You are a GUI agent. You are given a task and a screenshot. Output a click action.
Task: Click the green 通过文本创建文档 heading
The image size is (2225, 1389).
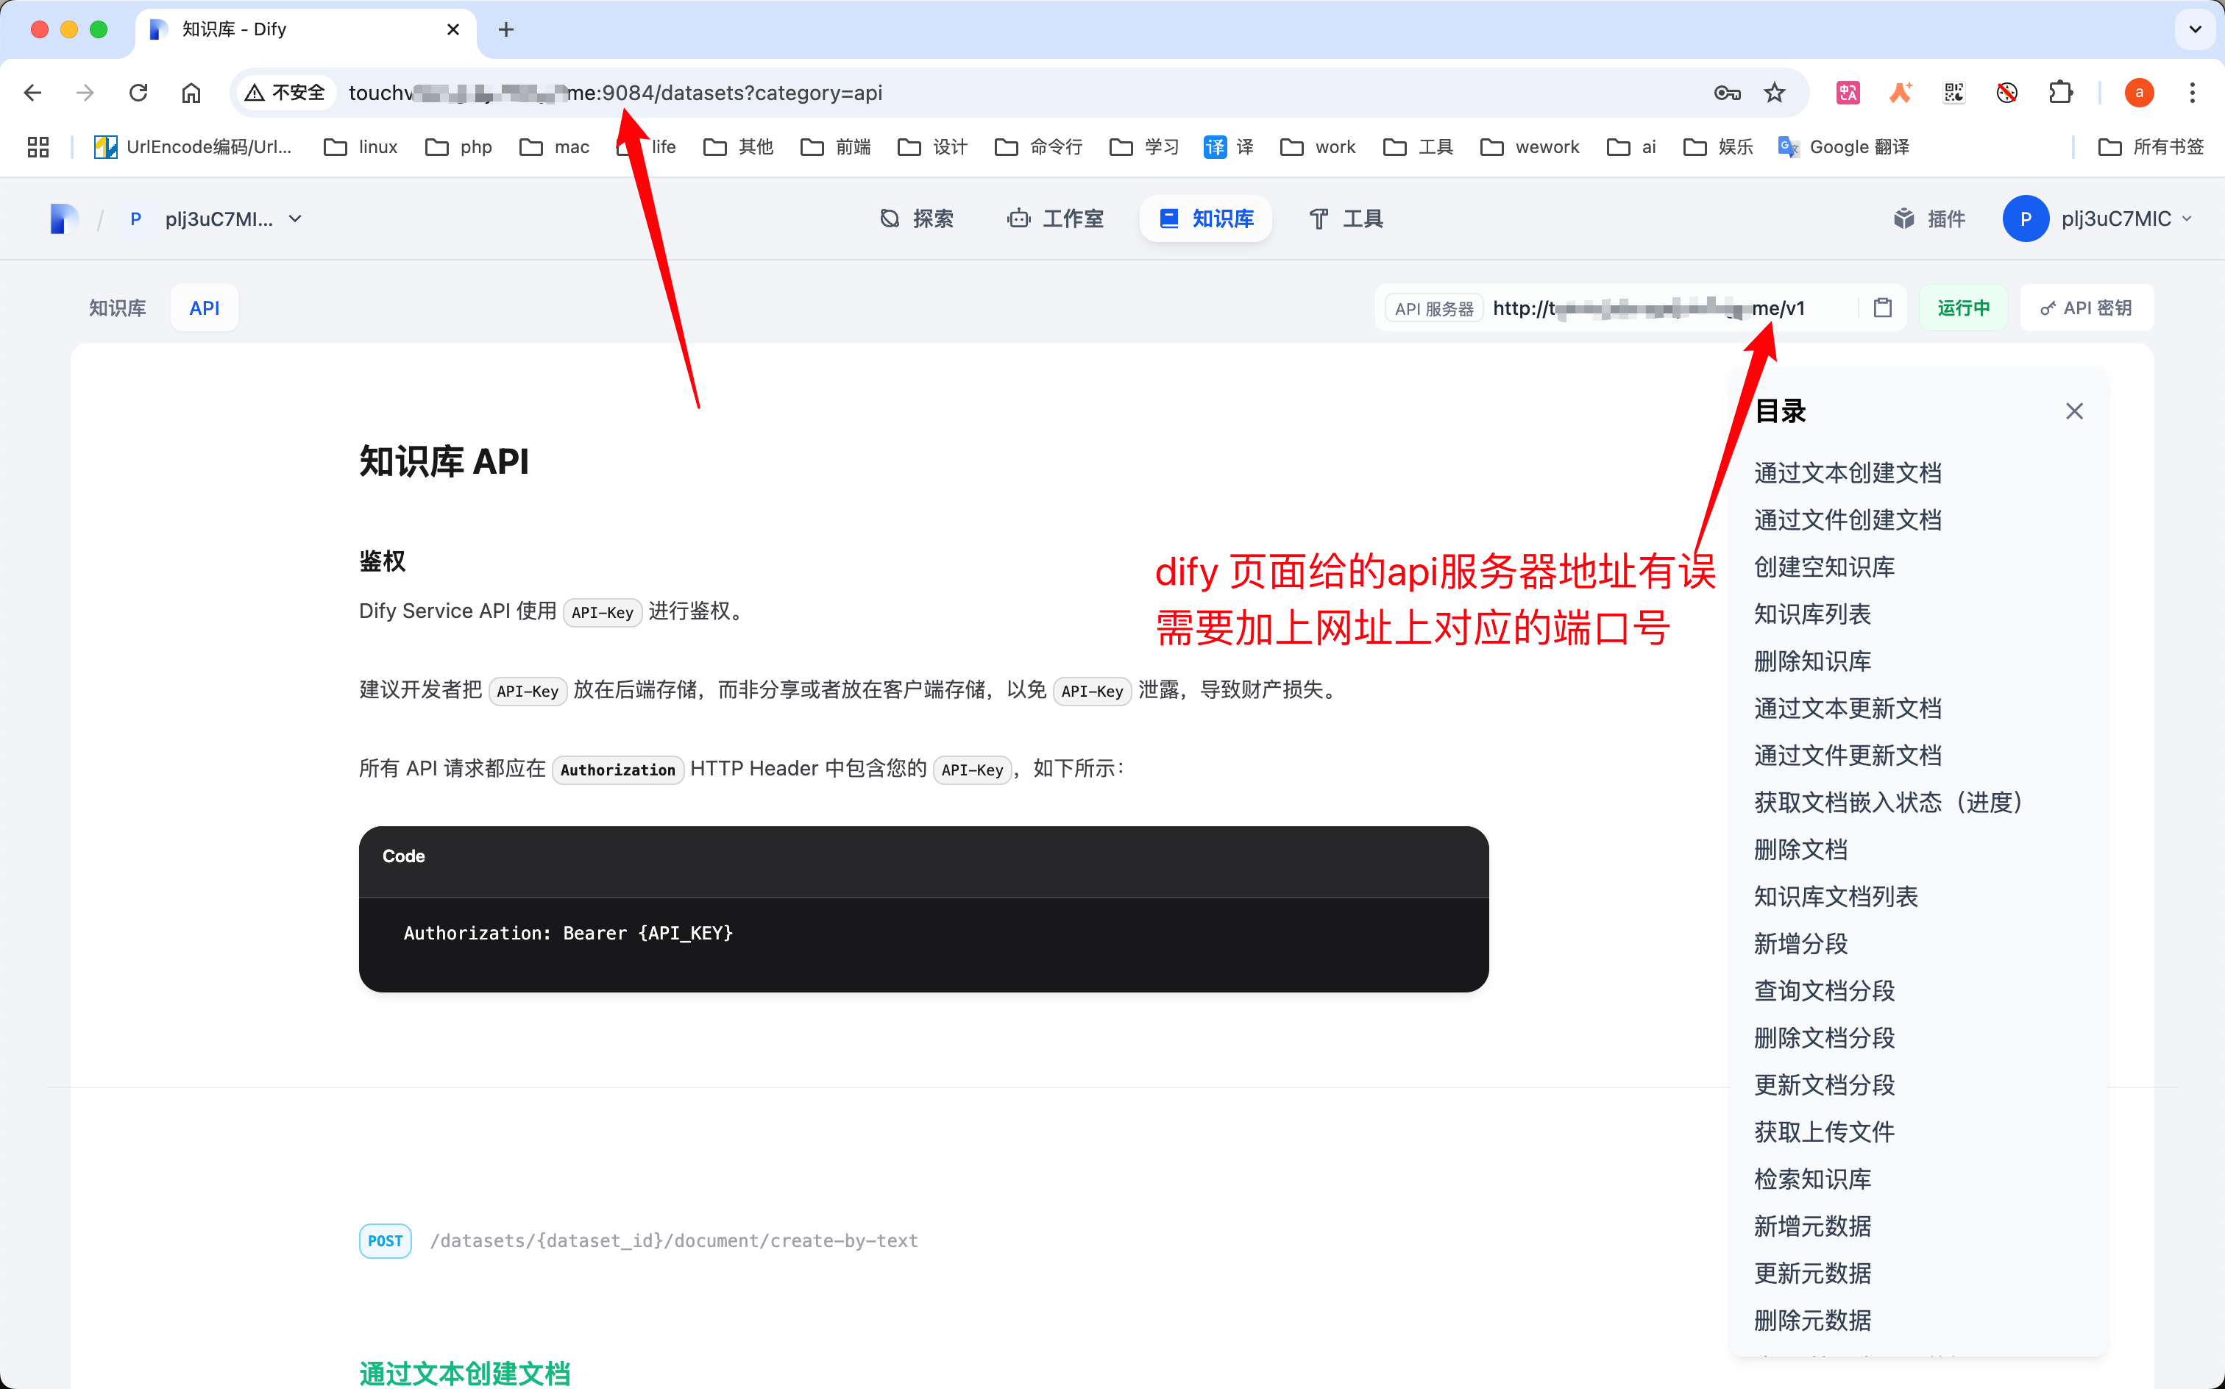click(x=464, y=1374)
